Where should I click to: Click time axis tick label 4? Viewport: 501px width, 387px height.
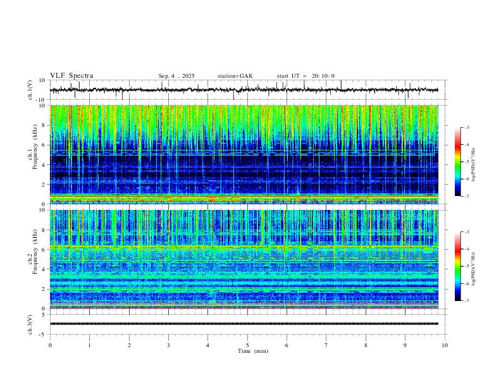coord(208,345)
